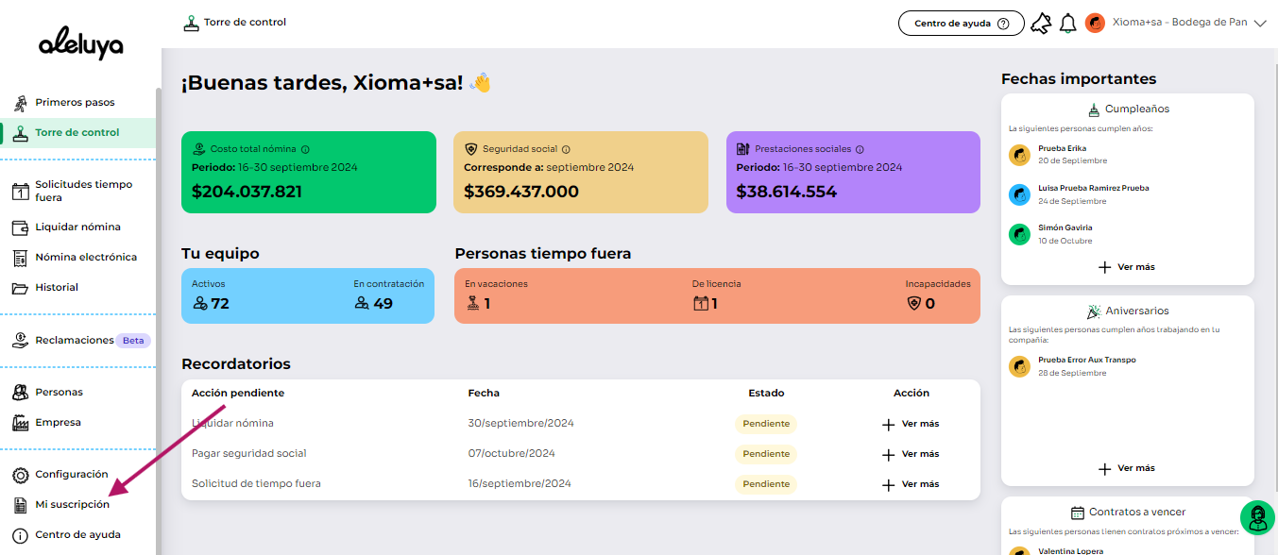Click the Aniversarios party icon
The image size is (1278, 555).
[1094, 311]
